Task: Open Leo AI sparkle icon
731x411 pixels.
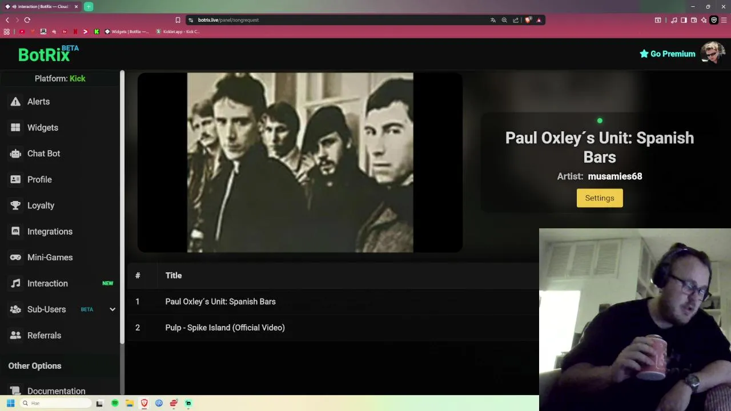Action: (x=704, y=20)
